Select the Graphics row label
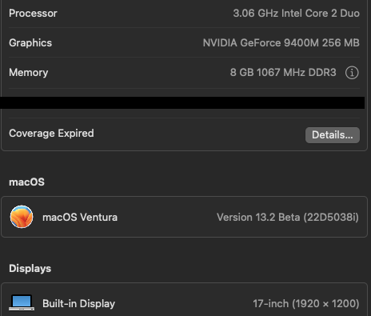Image resolution: width=371 pixels, height=316 pixels. 30,43
